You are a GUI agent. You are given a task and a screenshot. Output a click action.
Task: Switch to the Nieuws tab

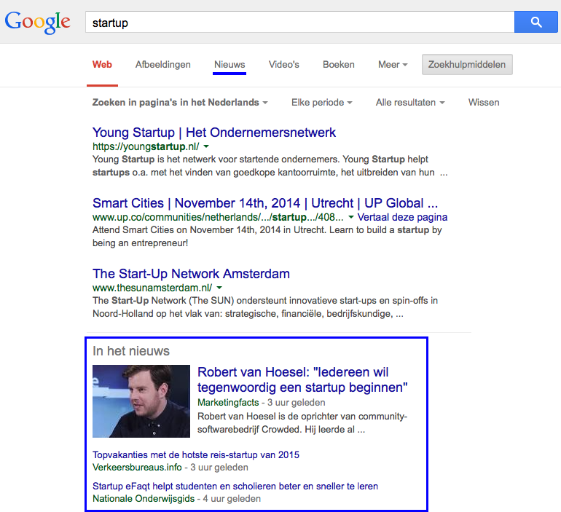tap(229, 64)
